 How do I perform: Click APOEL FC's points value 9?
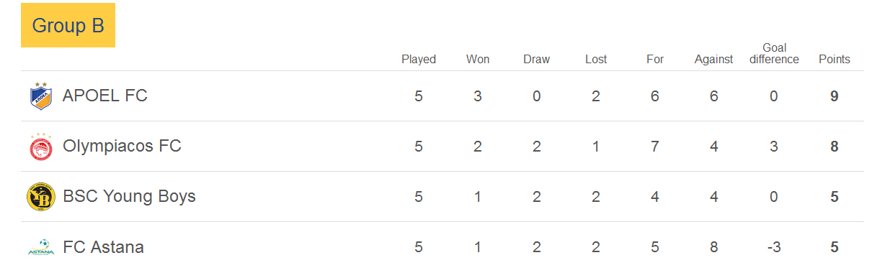[x=835, y=96]
